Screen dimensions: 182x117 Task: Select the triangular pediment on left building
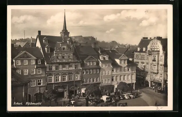pos(25,55)
